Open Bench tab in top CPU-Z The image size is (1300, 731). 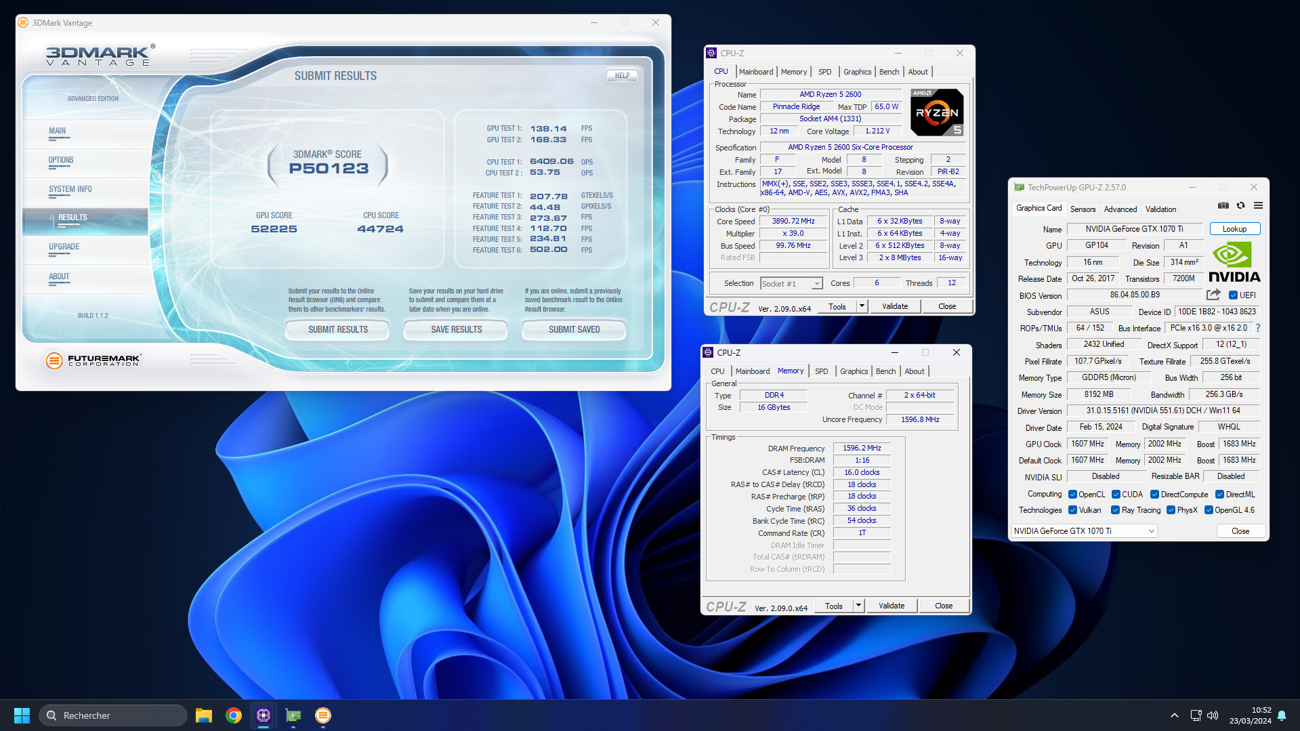(889, 72)
